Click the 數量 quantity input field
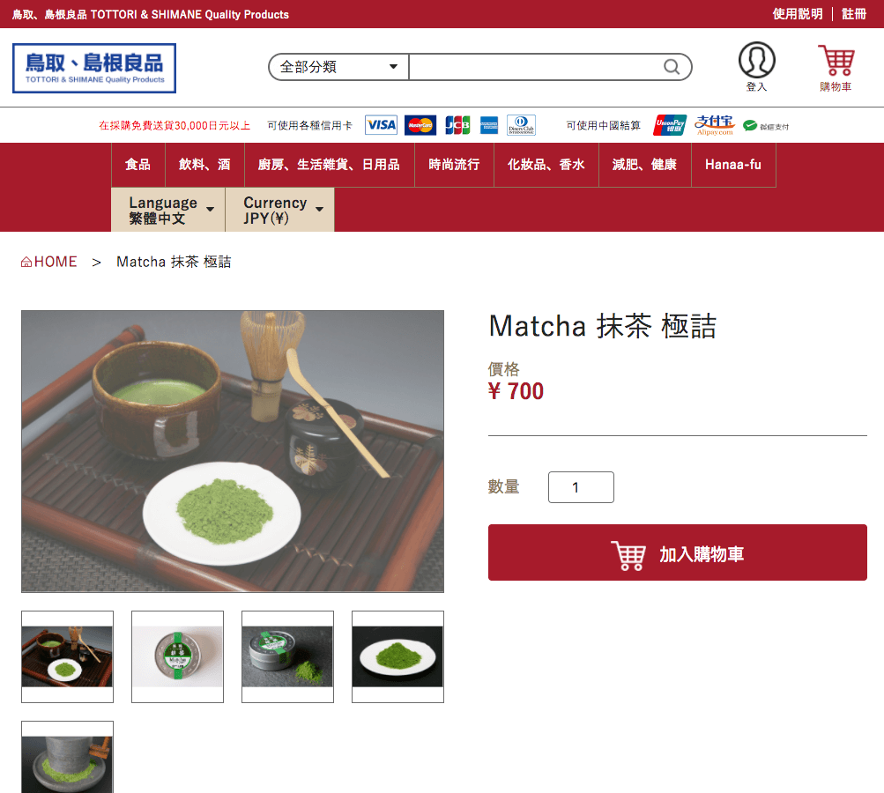Image resolution: width=884 pixels, height=793 pixels. (x=581, y=487)
